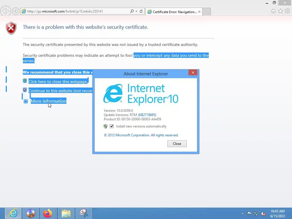Open File Explorer from the taskbar
Viewport: 292px width, 219px height.
click(66, 213)
